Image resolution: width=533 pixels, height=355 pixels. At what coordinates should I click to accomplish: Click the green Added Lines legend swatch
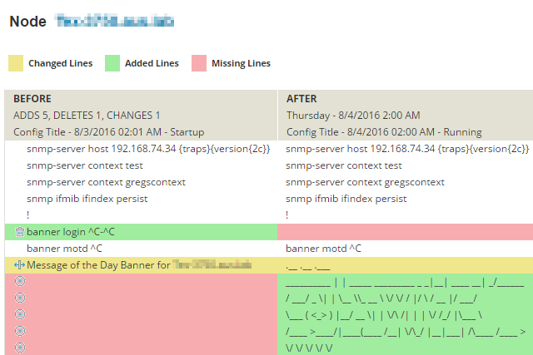(112, 63)
